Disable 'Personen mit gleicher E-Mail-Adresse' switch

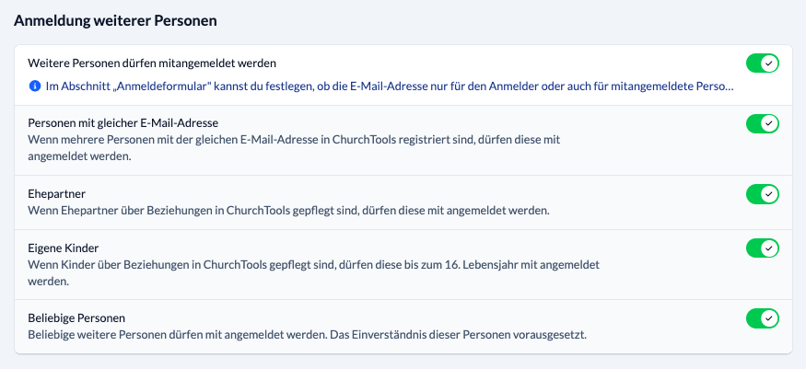click(x=763, y=123)
